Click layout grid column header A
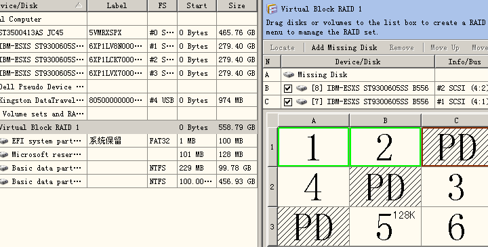 pos(313,120)
